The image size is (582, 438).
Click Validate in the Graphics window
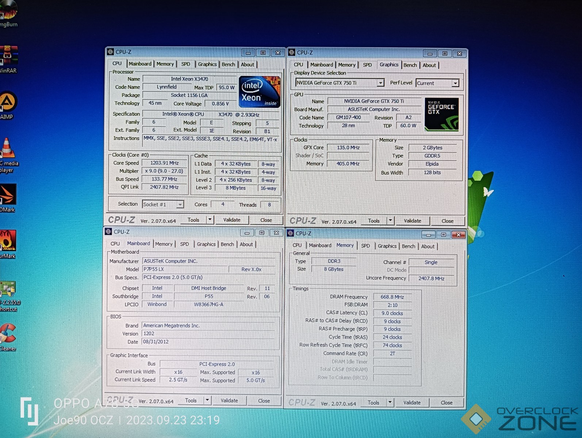pos(413,220)
